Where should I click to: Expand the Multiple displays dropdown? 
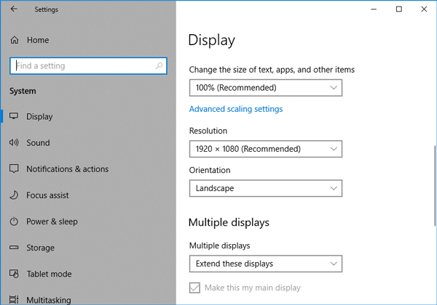(x=265, y=264)
